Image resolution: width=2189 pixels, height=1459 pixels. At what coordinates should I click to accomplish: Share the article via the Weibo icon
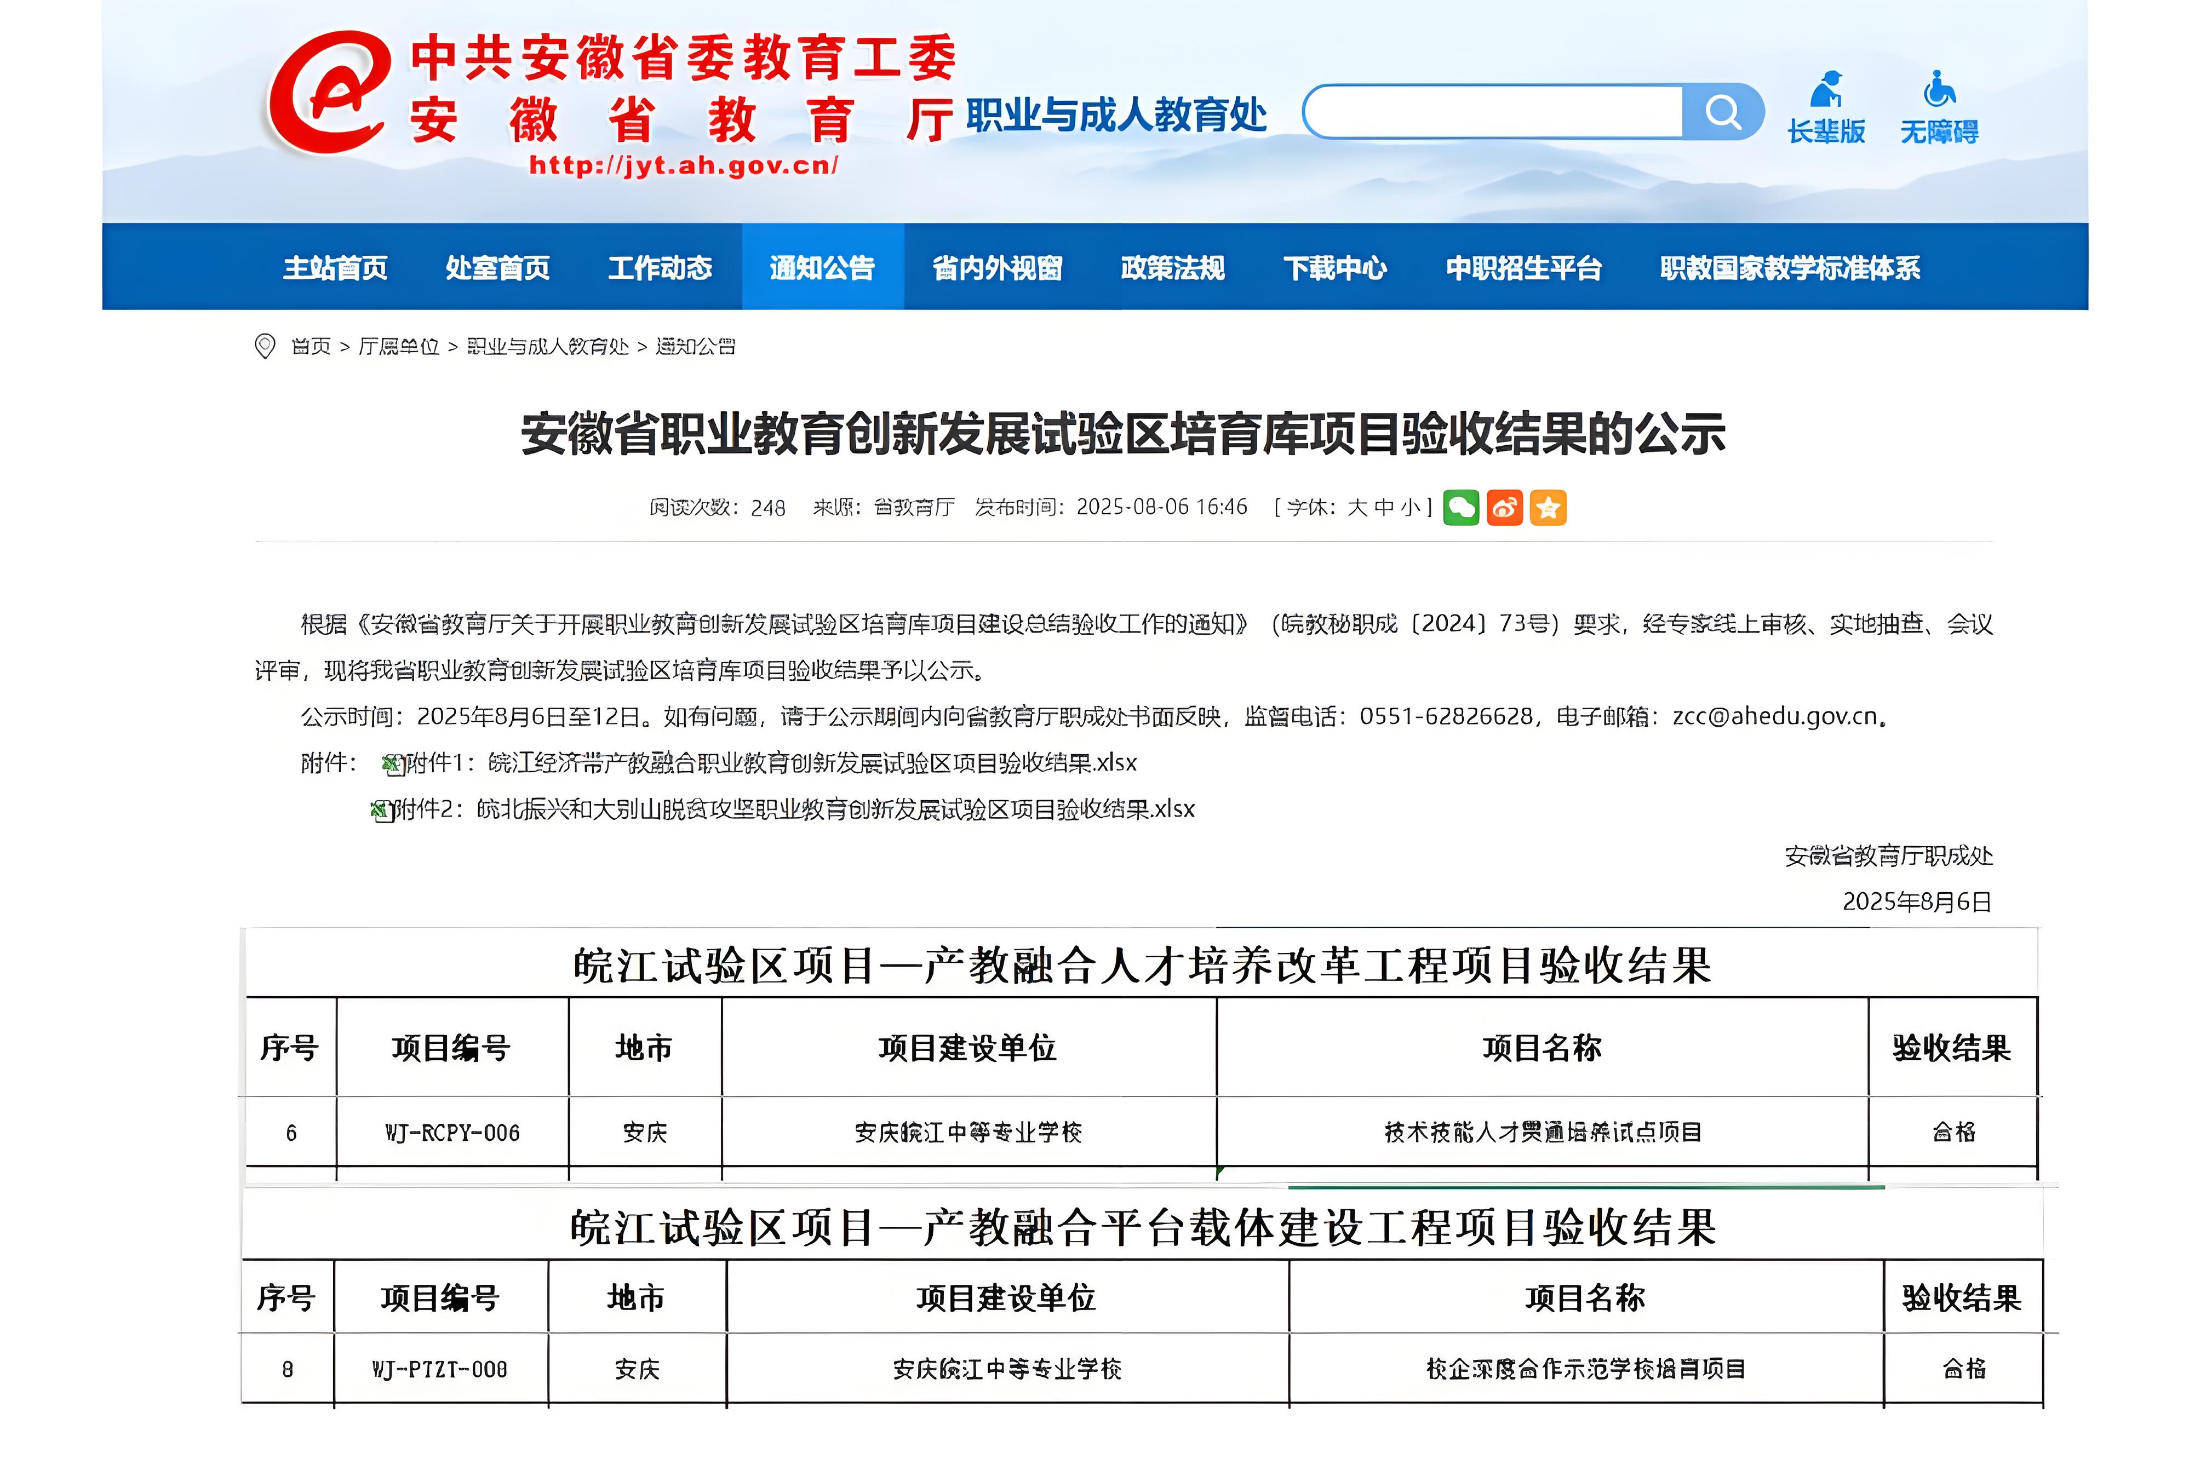pos(1505,507)
